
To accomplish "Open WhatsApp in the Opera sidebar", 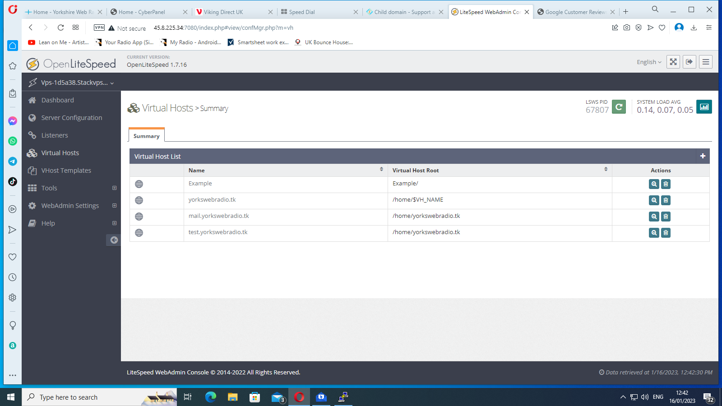I will pos(13,141).
